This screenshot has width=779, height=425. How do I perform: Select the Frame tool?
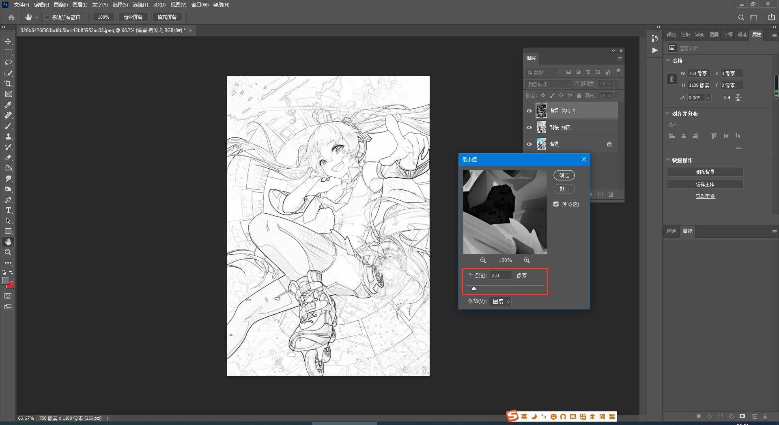click(8, 94)
